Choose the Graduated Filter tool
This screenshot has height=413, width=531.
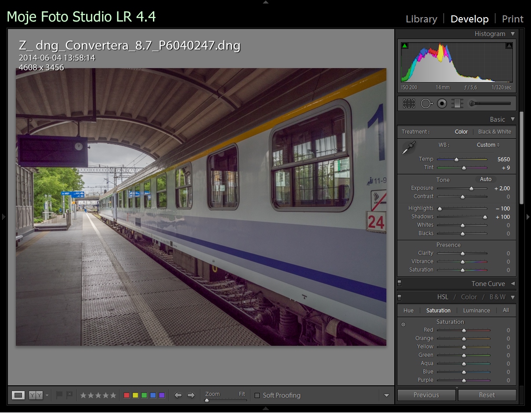(457, 103)
